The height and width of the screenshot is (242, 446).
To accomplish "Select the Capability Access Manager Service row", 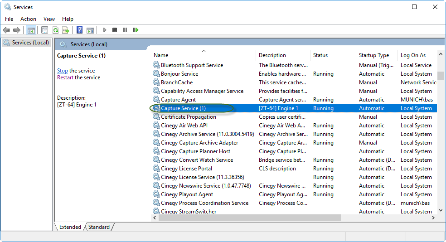I will (294, 91).
